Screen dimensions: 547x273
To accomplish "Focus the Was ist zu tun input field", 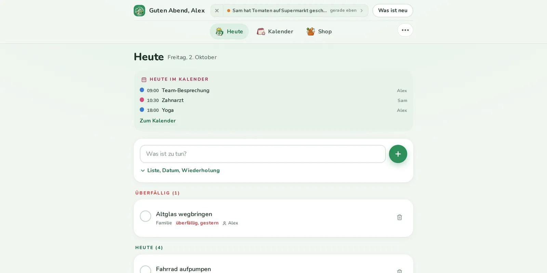I will pyautogui.click(x=263, y=154).
